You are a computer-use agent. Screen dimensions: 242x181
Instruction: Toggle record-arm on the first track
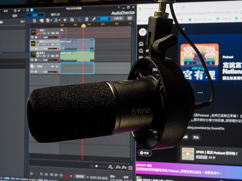coord(38,33)
